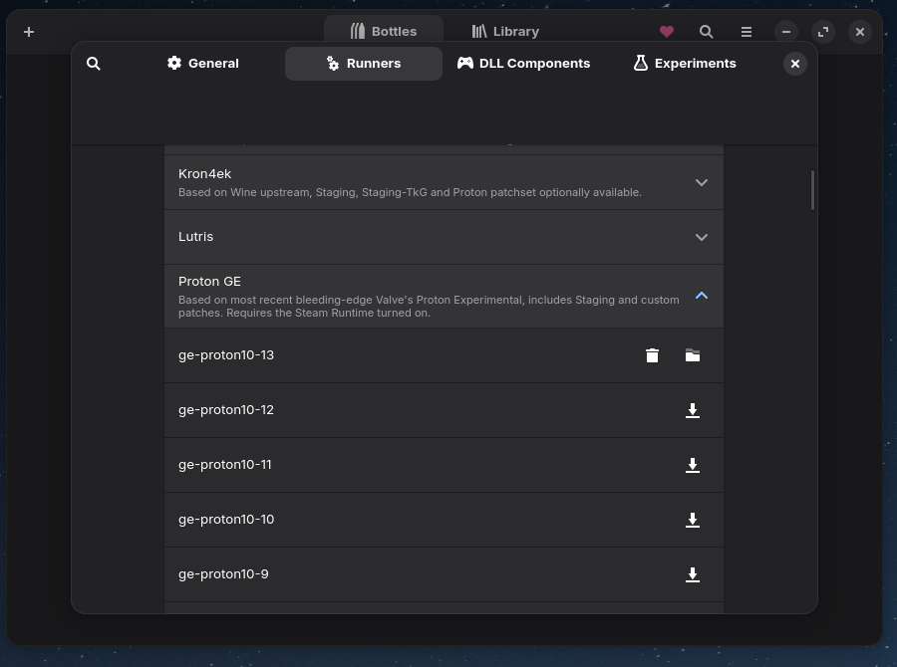Open search in Bottles main window

tap(707, 32)
